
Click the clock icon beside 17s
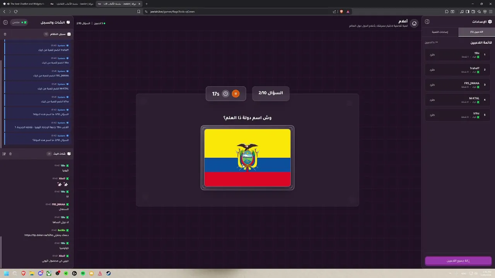(x=225, y=93)
